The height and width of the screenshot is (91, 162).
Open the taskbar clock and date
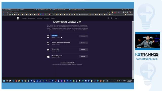[x=129, y=81]
